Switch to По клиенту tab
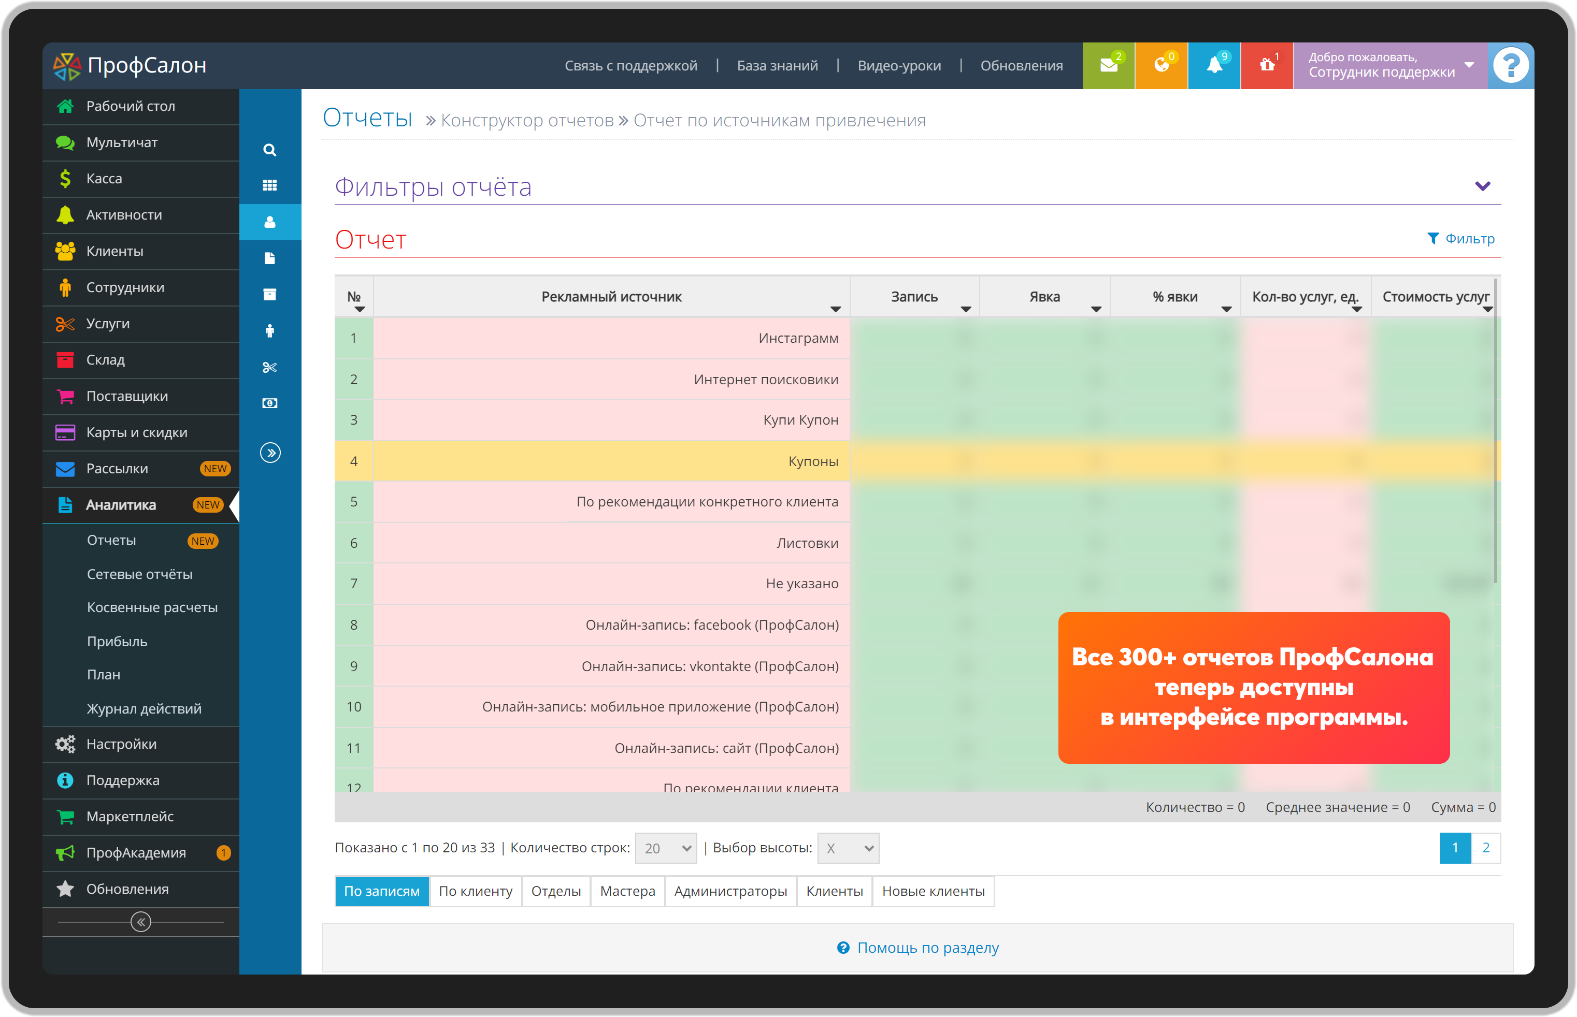Screen dimensions: 1577x1017 (476, 892)
